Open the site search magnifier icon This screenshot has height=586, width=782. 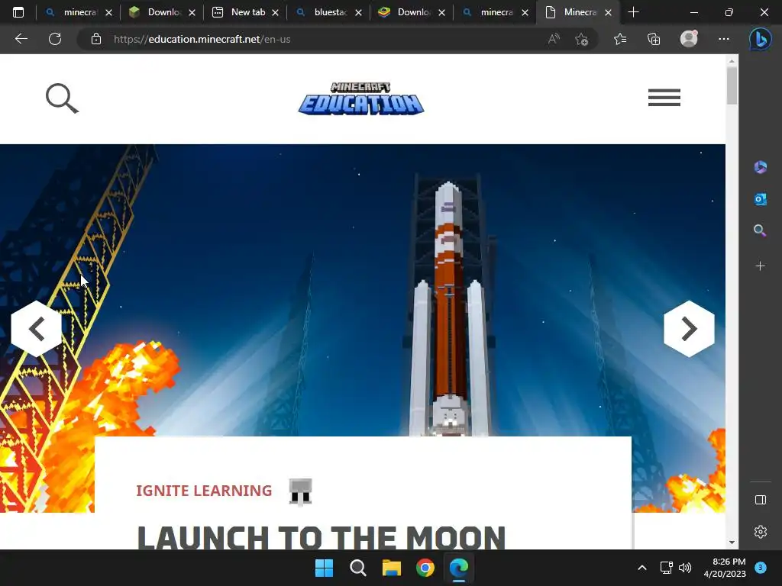pos(63,98)
